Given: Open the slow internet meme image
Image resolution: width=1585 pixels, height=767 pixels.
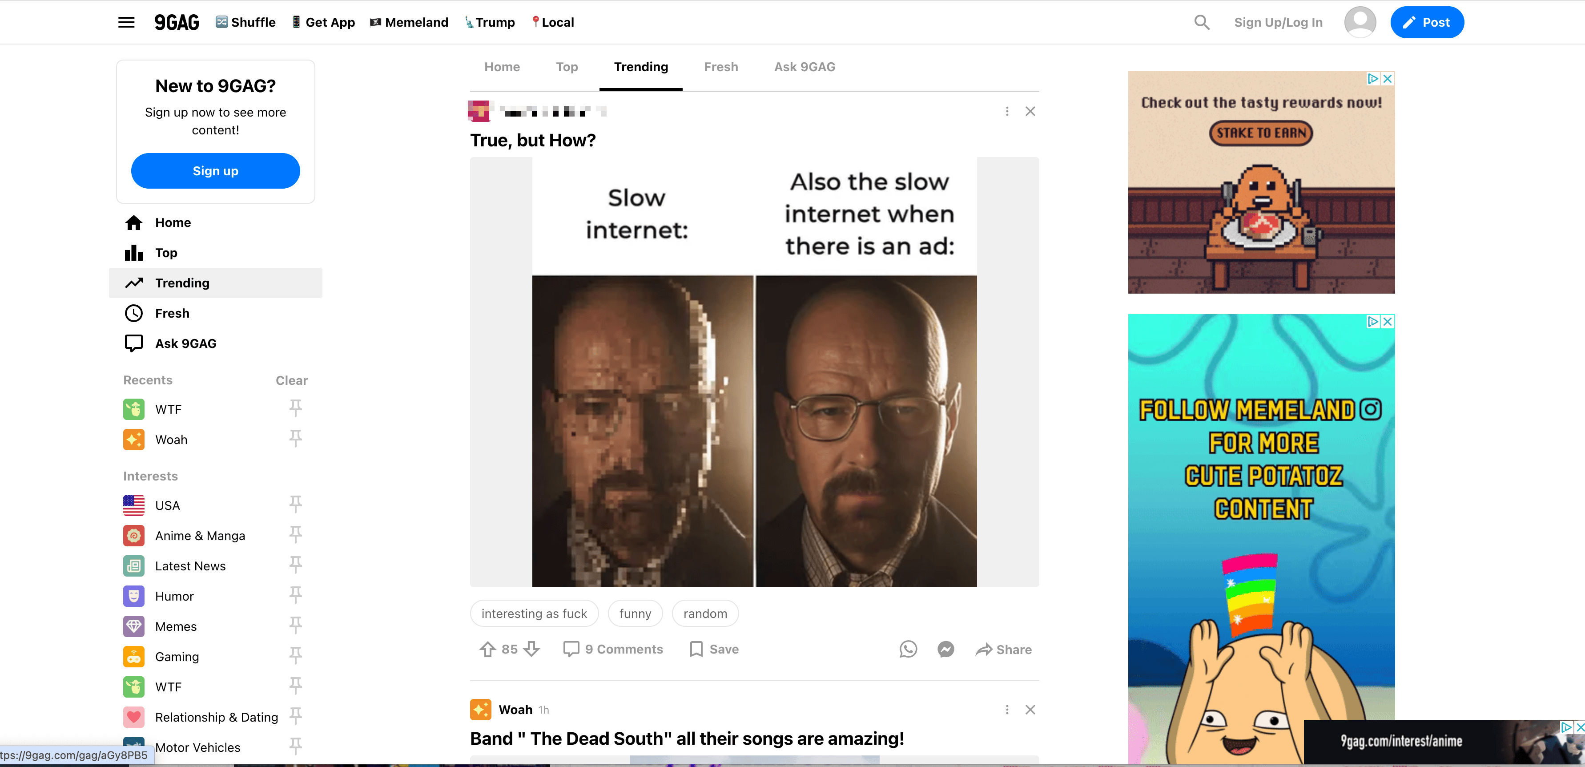Looking at the screenshot, I should coord(754,372).
